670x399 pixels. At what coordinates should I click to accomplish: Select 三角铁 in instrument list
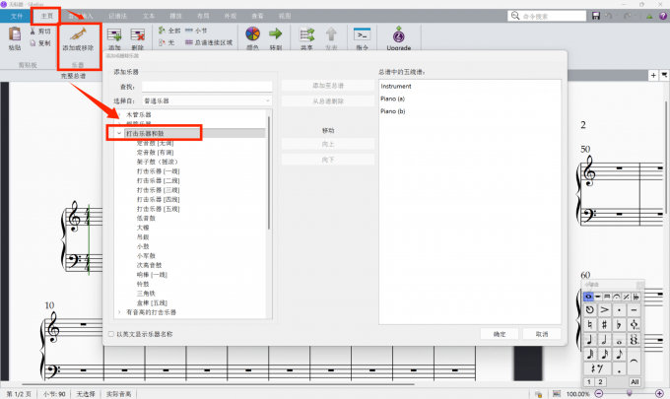pos(146,294)
